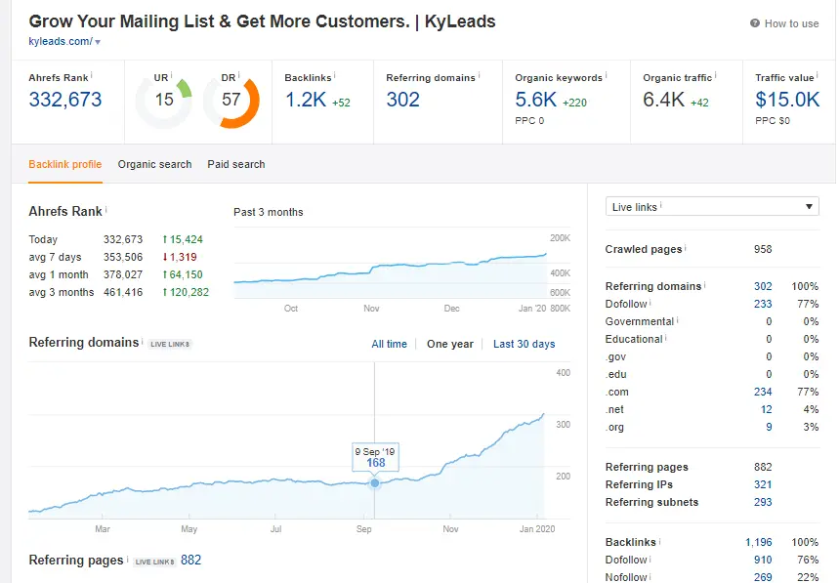Switch to the Organic search tab
Image resolution: width=839 pixels, height=583 pixels.
pos(154,164)
